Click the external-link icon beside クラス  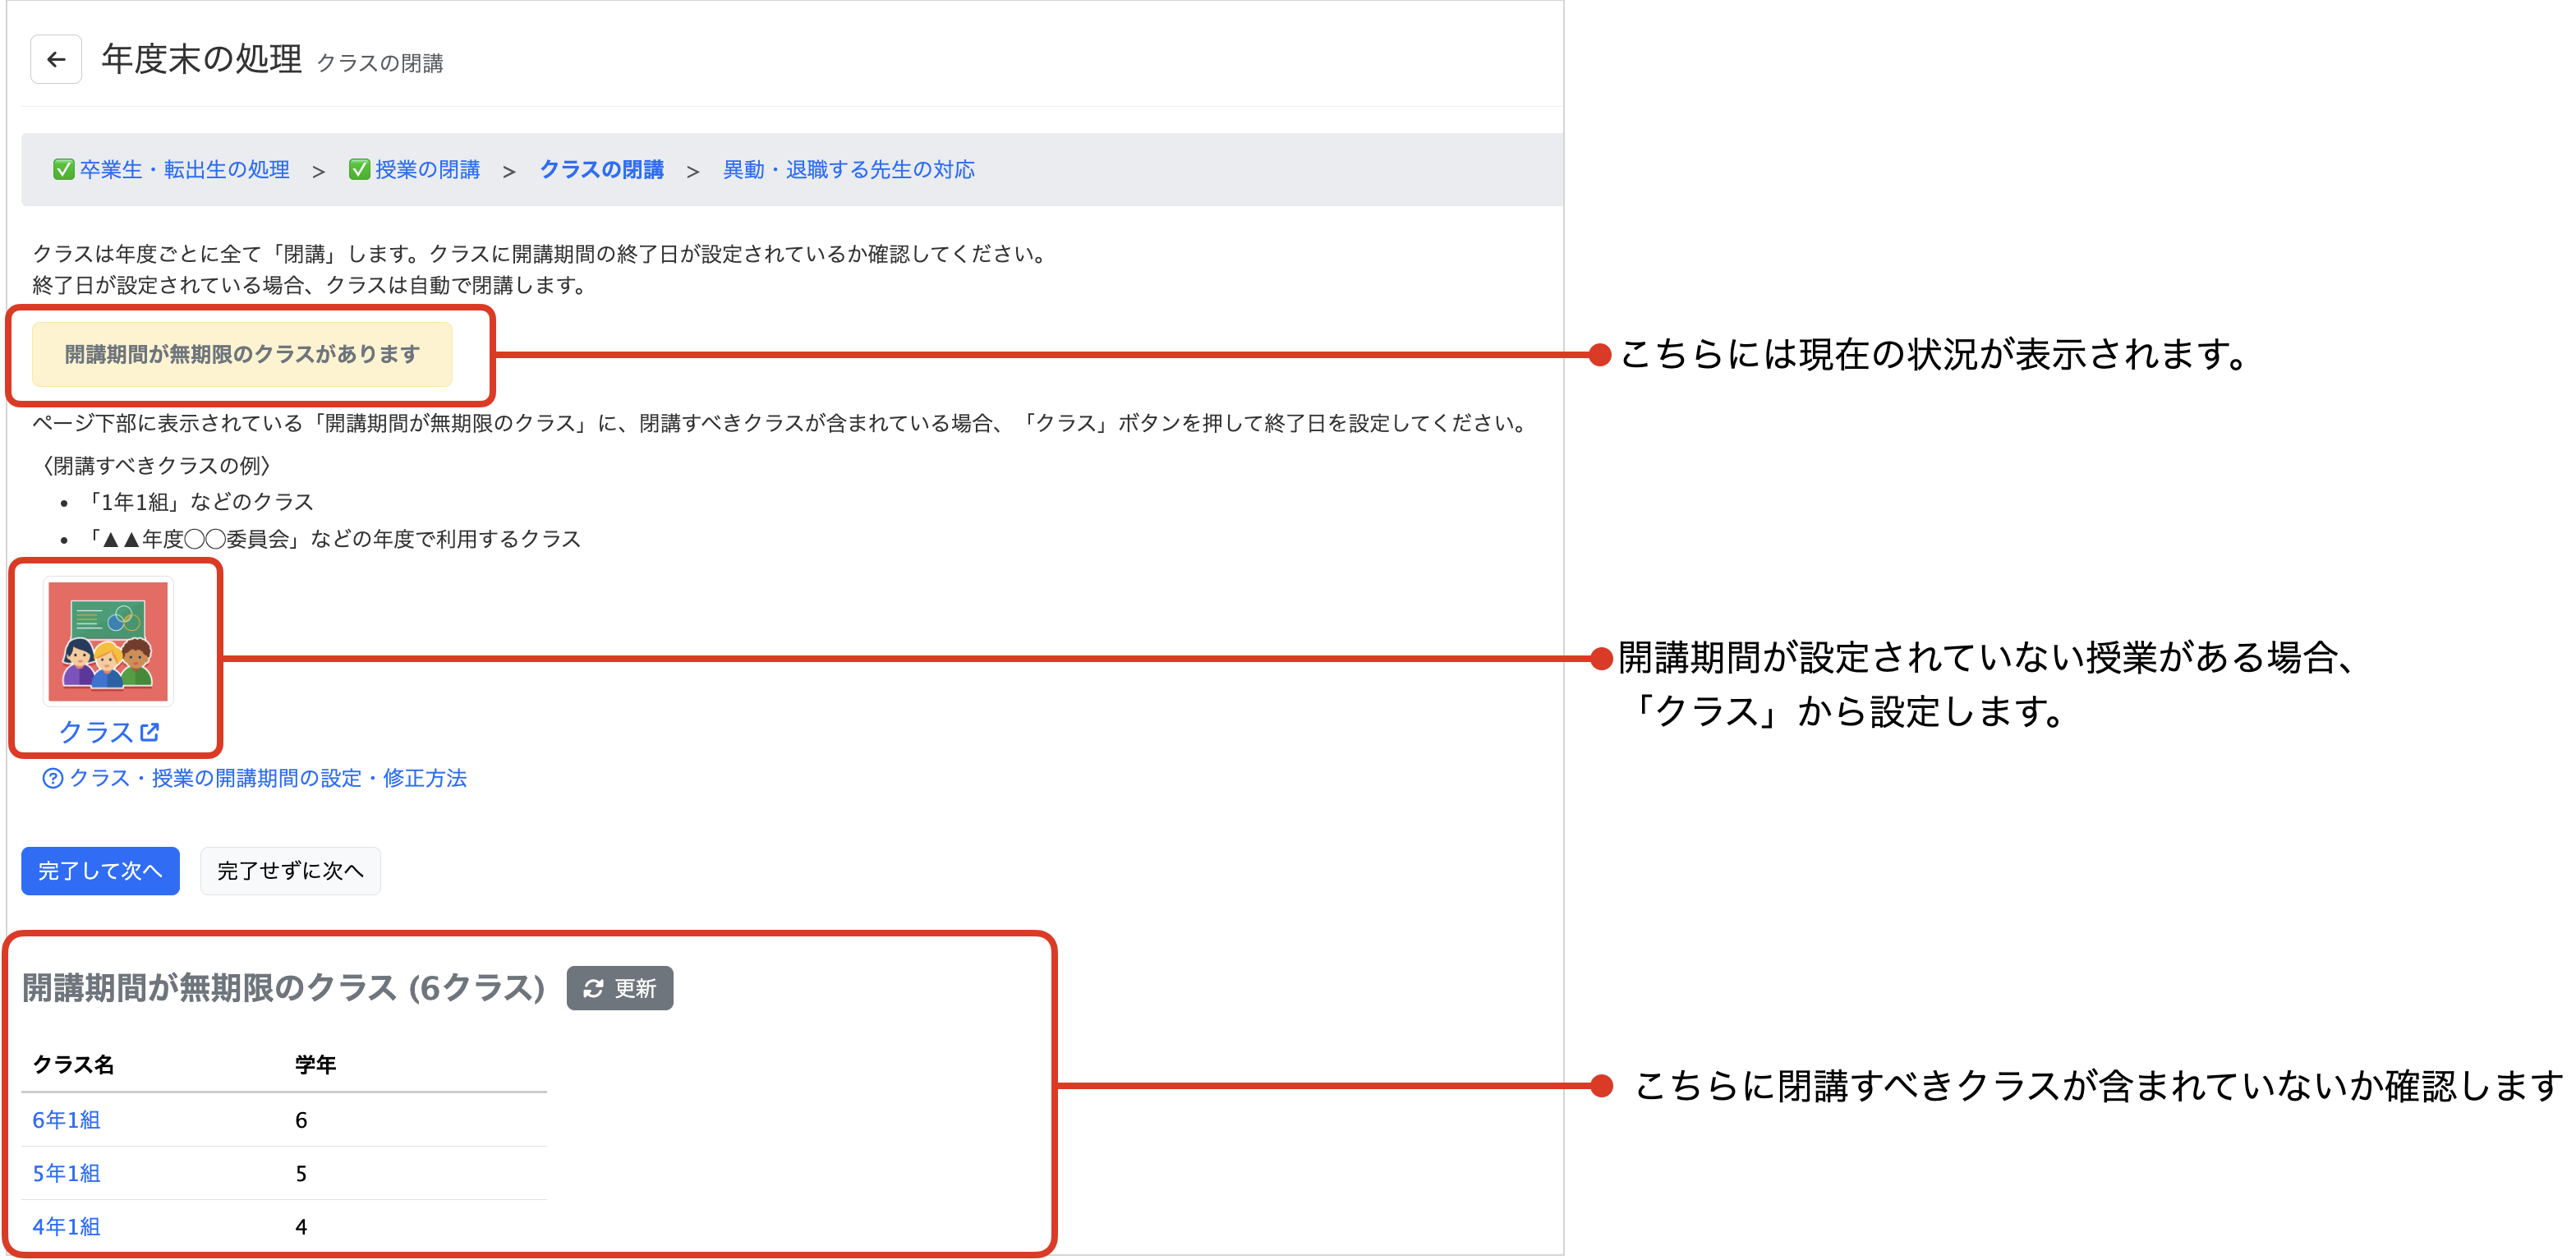click(150, 732)
